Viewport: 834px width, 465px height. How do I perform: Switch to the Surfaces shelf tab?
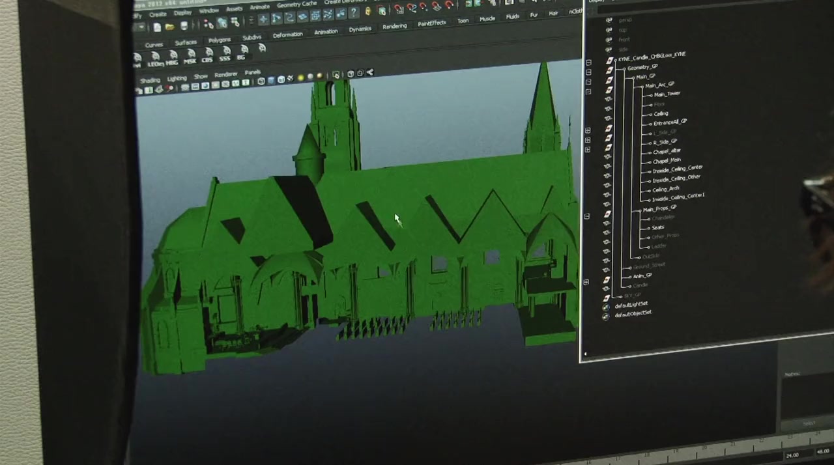(185, 43)
